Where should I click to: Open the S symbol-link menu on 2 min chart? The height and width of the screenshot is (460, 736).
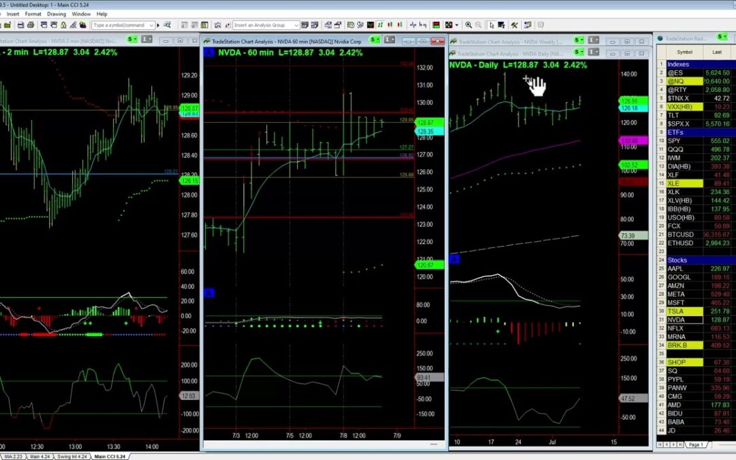coord(132,40)
